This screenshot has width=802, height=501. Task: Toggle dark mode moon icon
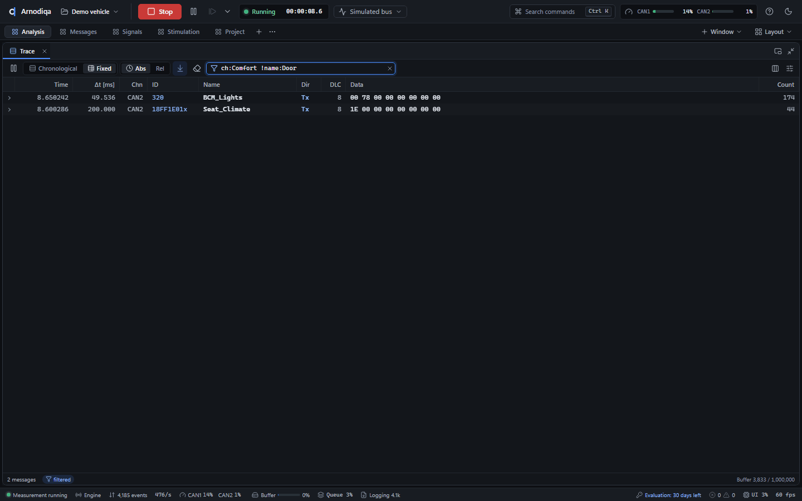pyautogui.click(x=788, y=12)
